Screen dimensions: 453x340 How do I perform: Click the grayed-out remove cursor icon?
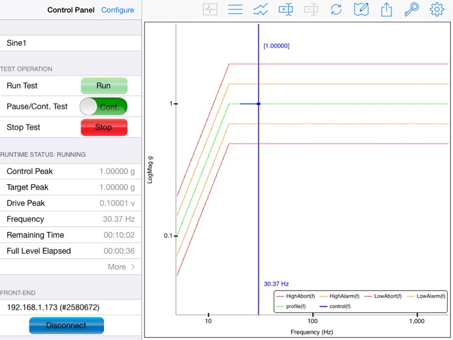click(311, 10)
